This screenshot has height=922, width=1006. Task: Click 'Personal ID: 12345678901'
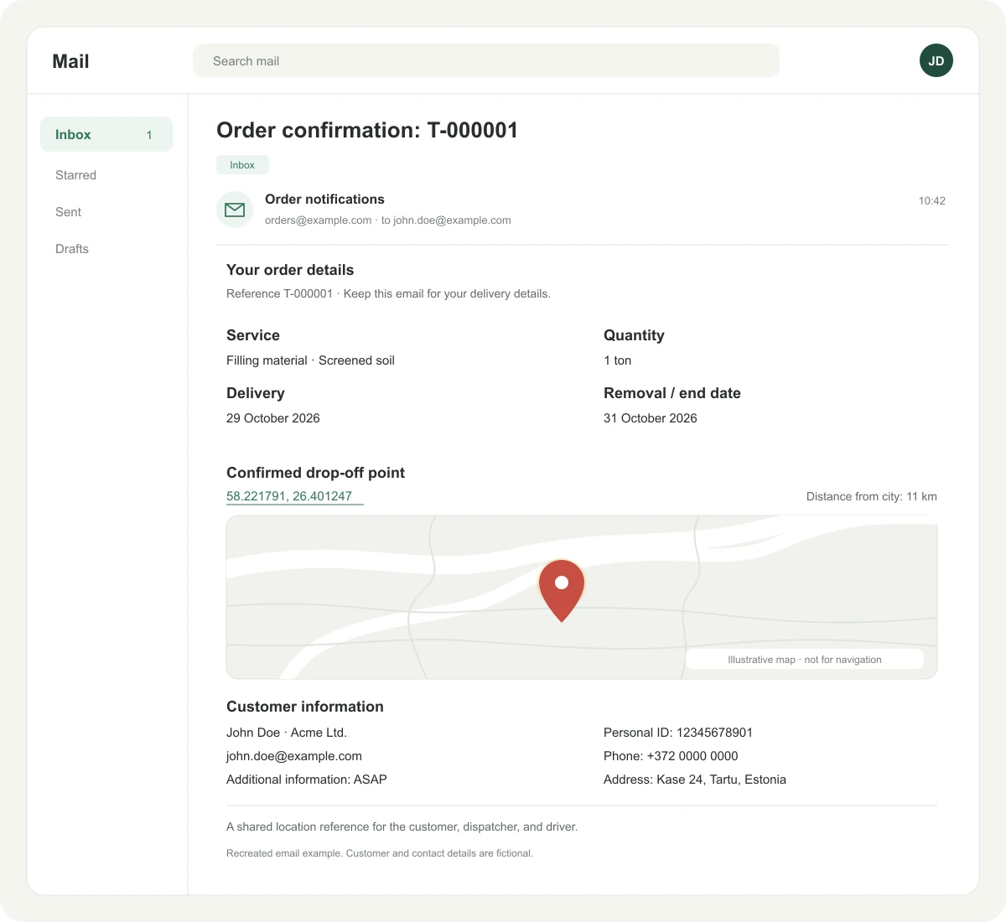point(678,733)
